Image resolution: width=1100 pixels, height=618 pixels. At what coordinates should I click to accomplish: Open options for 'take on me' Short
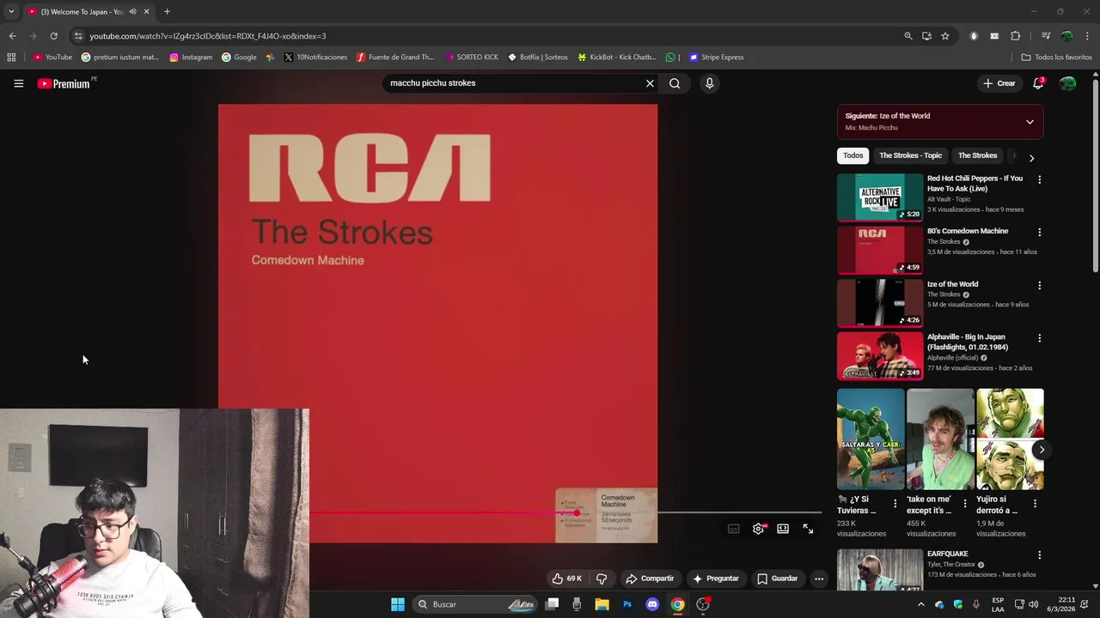click(x=964, y=504)
